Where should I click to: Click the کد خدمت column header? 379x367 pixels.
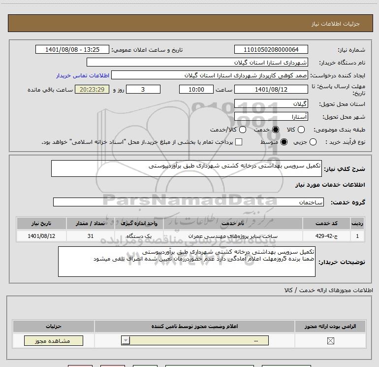tap(326, 223)
